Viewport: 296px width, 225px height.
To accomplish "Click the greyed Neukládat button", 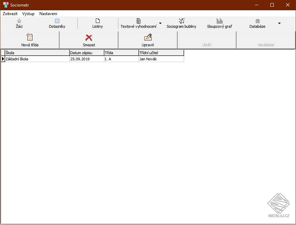I will 266,40.
